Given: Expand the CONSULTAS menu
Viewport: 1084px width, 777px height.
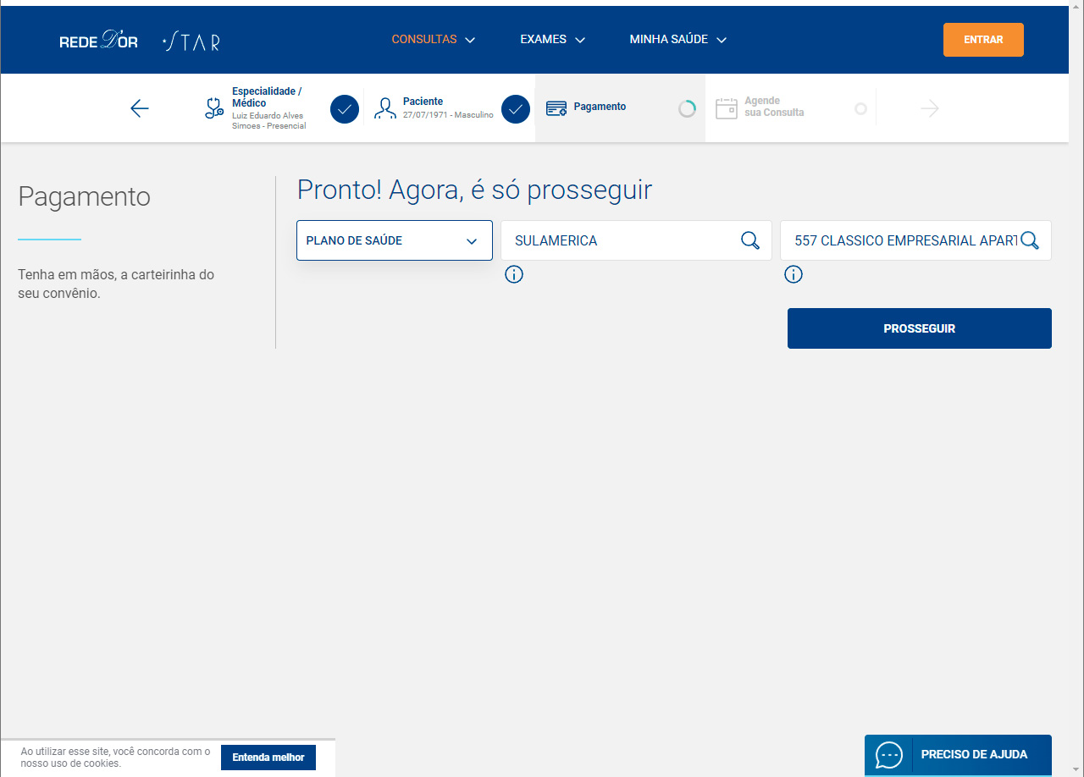Looking at the screenshot, I should (x=433, y=40).
